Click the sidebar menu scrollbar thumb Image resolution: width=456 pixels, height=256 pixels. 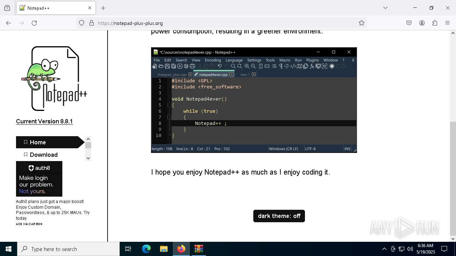point(88,145)
